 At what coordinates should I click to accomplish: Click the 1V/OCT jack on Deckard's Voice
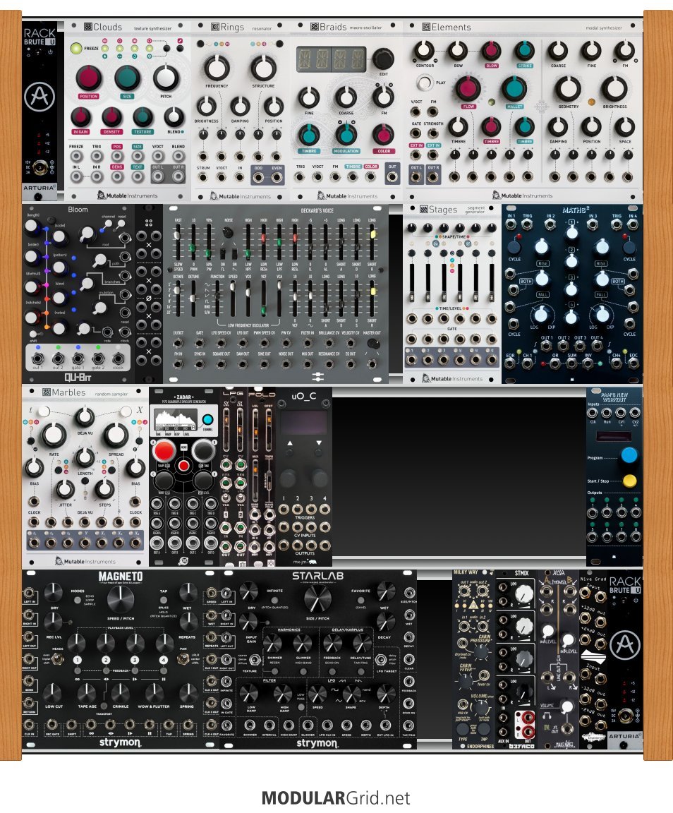click(x=178, y=343)
